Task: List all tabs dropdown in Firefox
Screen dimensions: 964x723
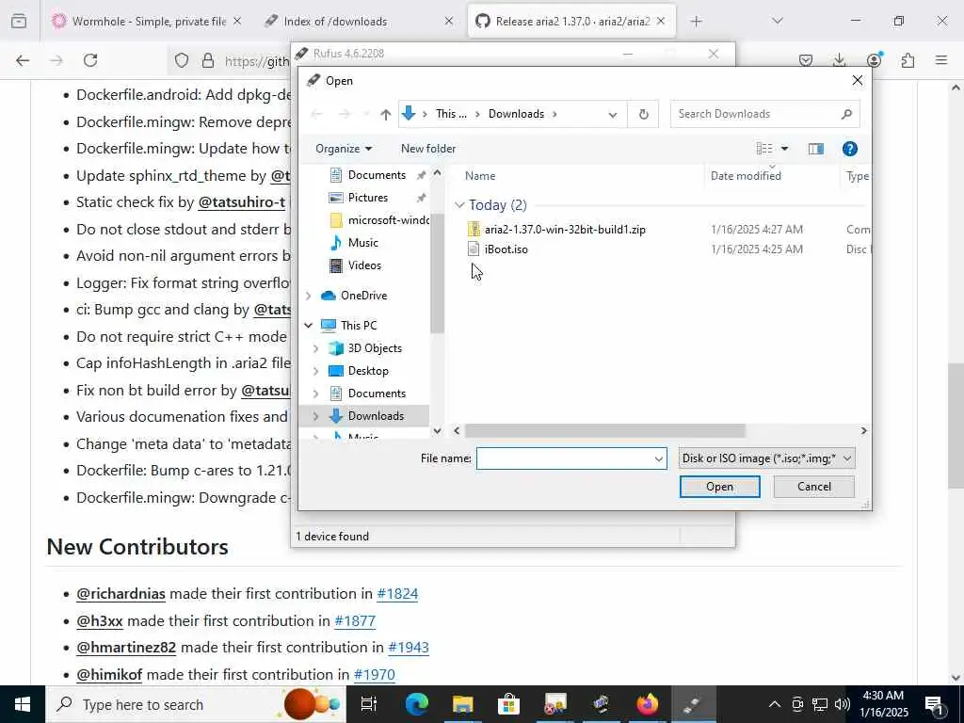Action: tap(777, 22)
